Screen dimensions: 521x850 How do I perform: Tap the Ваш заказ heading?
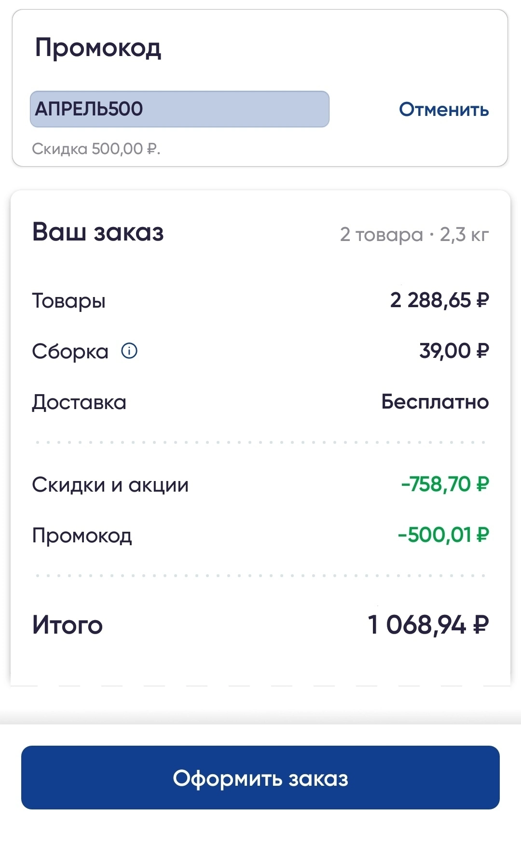coord(98,232)
